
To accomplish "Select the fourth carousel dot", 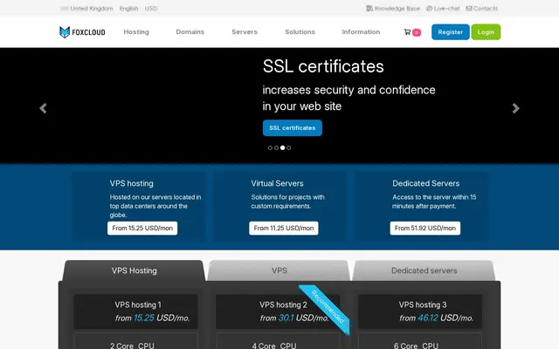I will (289, 147).
